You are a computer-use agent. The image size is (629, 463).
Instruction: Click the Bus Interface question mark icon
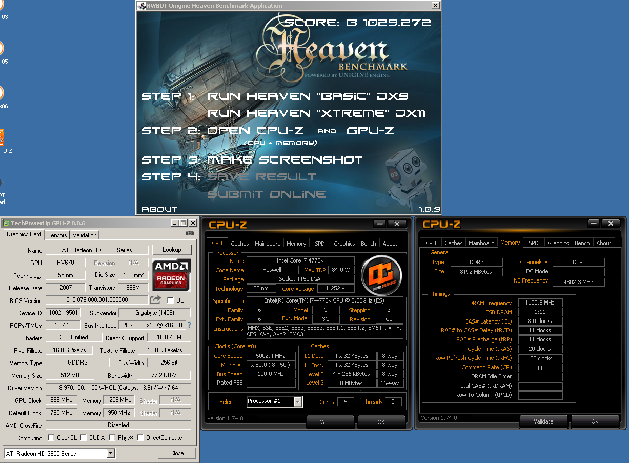(189, 325)
